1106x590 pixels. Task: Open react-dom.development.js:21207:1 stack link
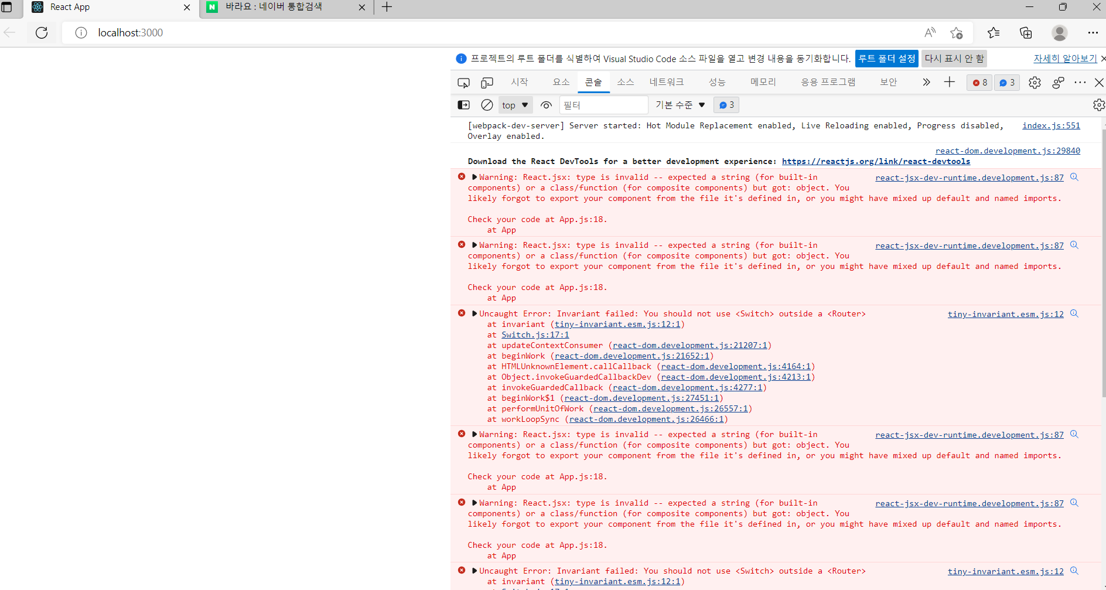(690, 345)
